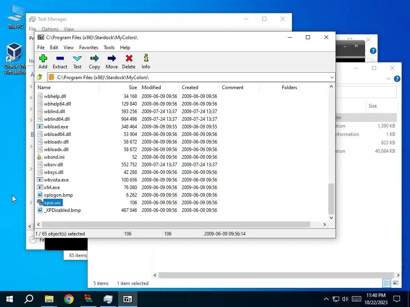
Task: Expand the ribbon chevron in Explorer window
Action: [x=388, y=79]
